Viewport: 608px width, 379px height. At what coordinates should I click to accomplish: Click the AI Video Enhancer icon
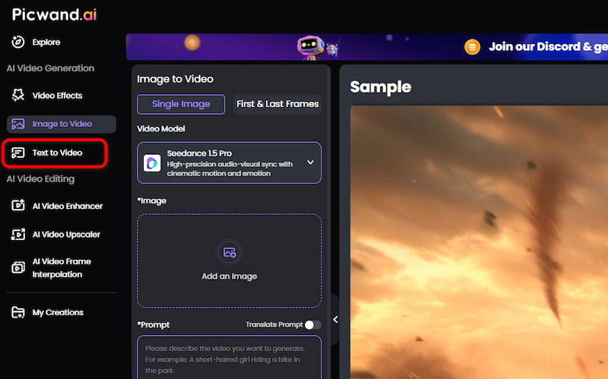click(x=17, y=205)
